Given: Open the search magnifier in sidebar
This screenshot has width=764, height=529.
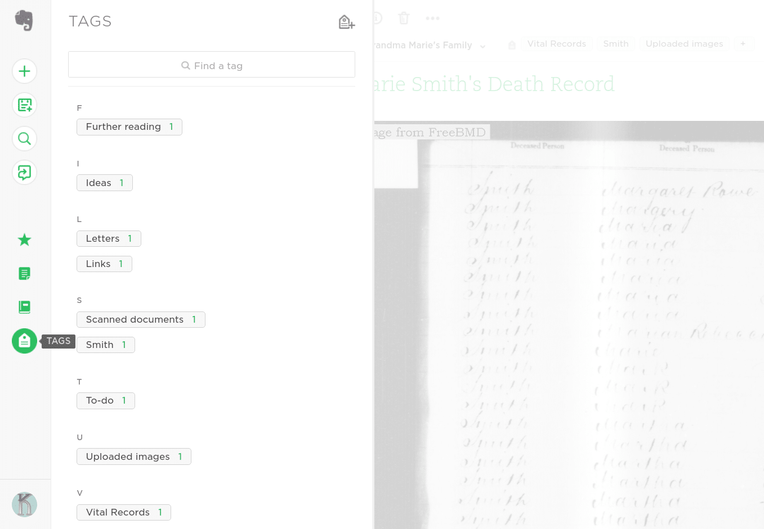Looking at the screenshot, I should (24, 139).
